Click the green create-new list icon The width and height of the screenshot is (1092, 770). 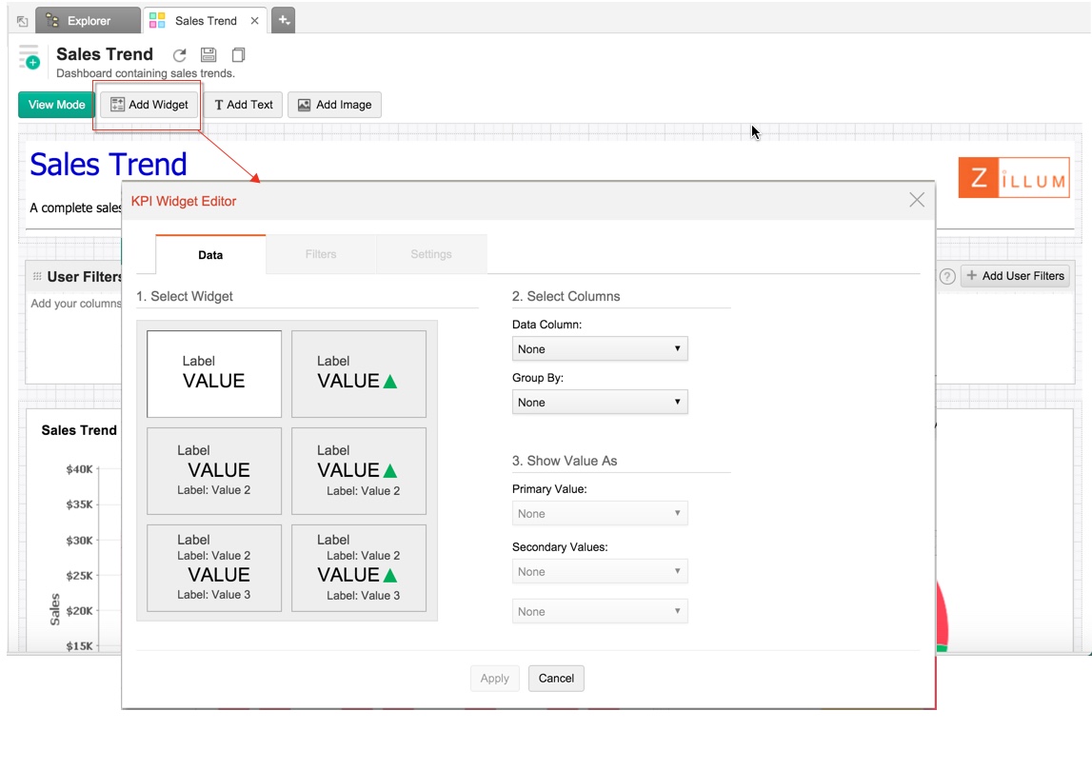30,58
